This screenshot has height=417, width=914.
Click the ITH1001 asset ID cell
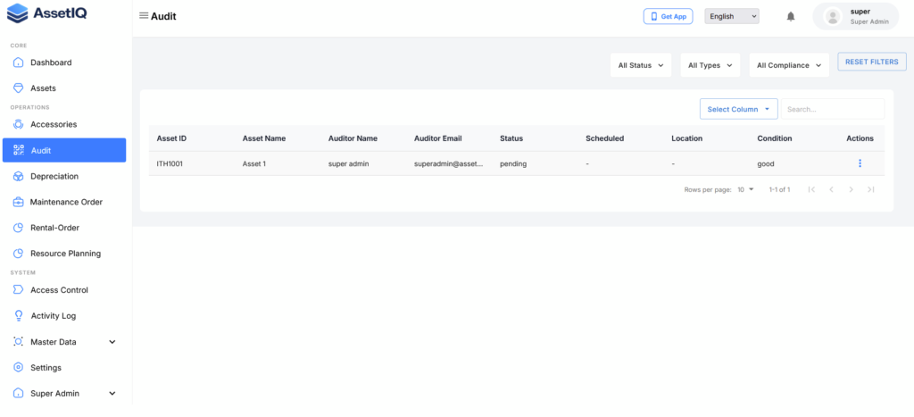170,164
